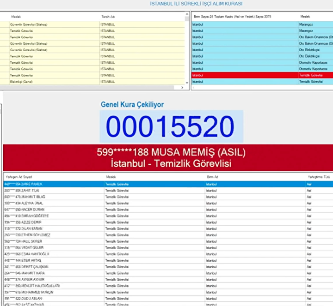
Task: Click 'İSTANBUL' cell in Elektrikçi (Genel) row
Action: click(142, 82)
